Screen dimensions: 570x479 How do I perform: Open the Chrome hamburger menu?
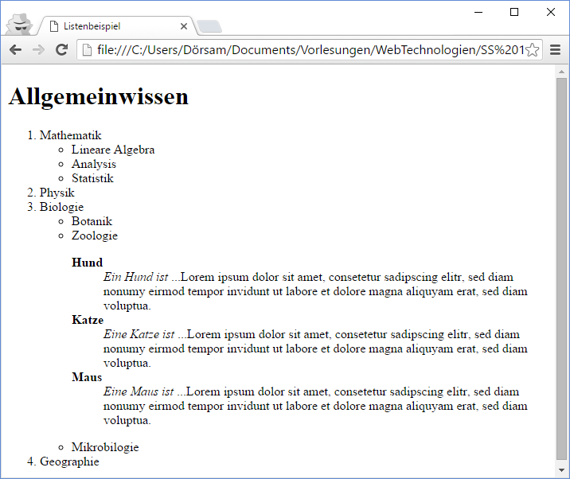coord(556,50)
